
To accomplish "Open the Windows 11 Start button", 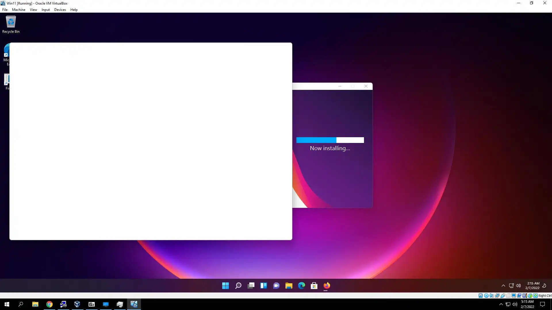I will [x=225, y=286].
